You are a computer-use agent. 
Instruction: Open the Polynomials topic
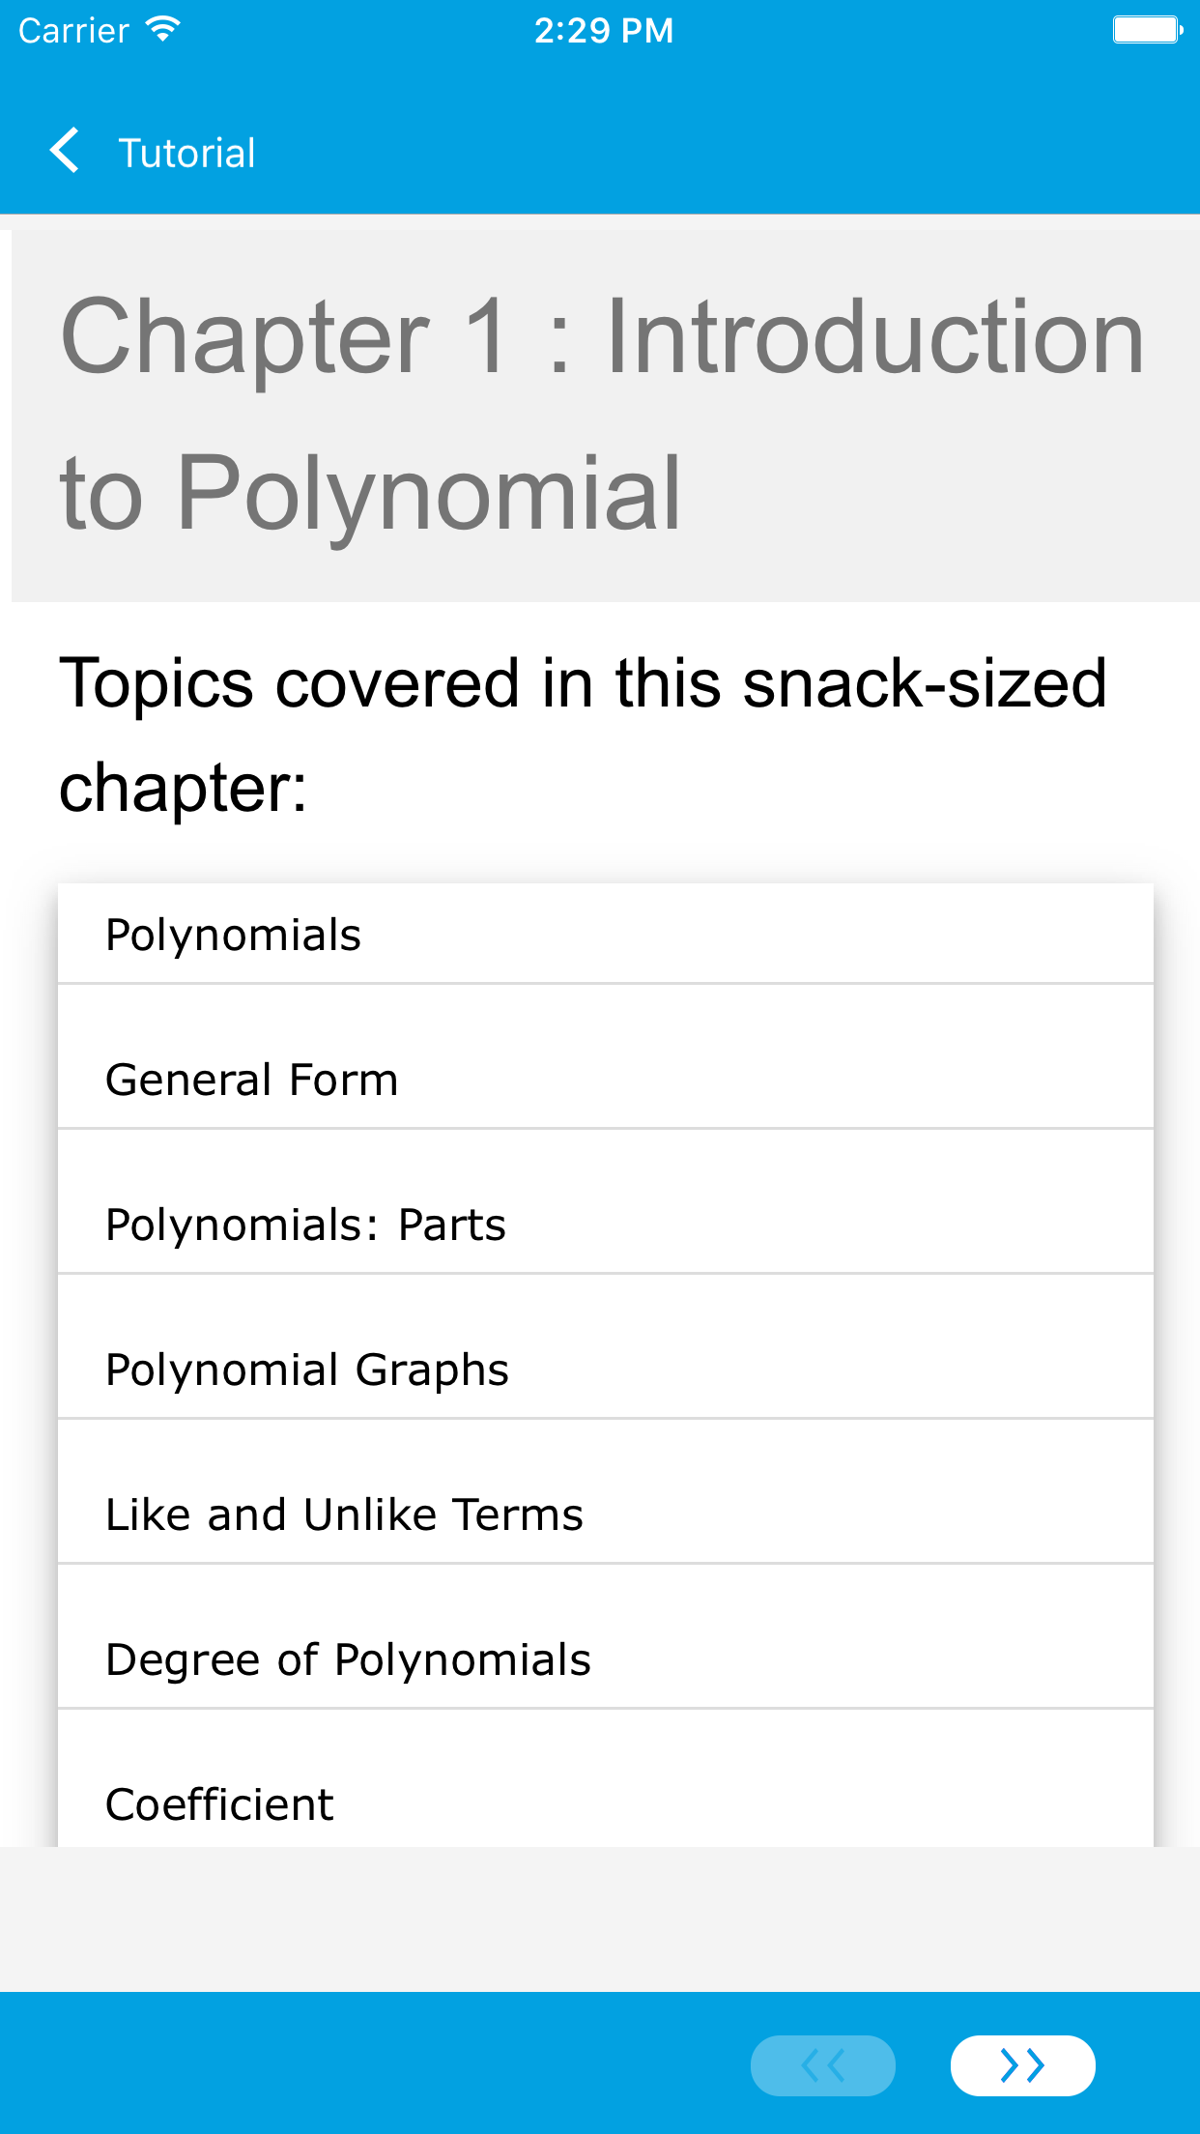233,935
